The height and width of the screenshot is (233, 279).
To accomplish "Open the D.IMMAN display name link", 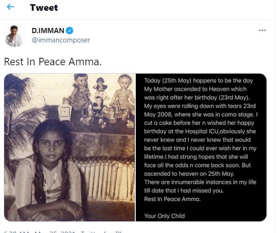I will [x=48, y=30].
